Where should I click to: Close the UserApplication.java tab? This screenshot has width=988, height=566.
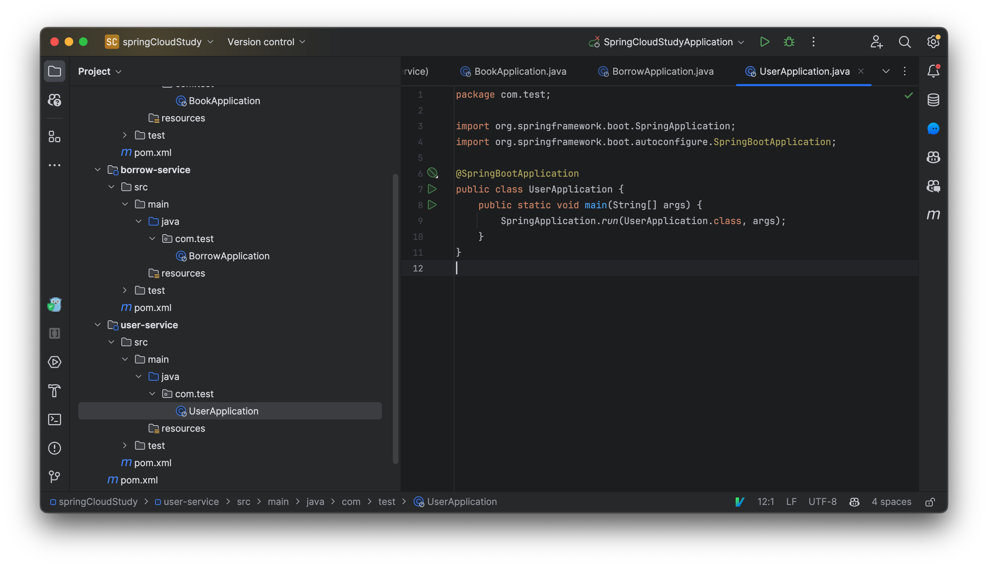pos(861,71)
